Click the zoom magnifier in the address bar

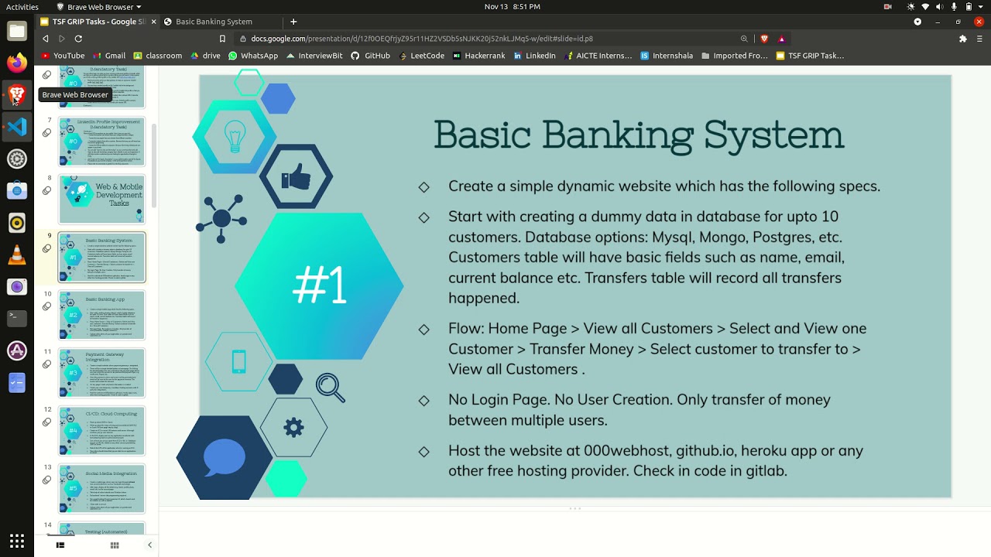pyautogui.click(x=744, y=39)
